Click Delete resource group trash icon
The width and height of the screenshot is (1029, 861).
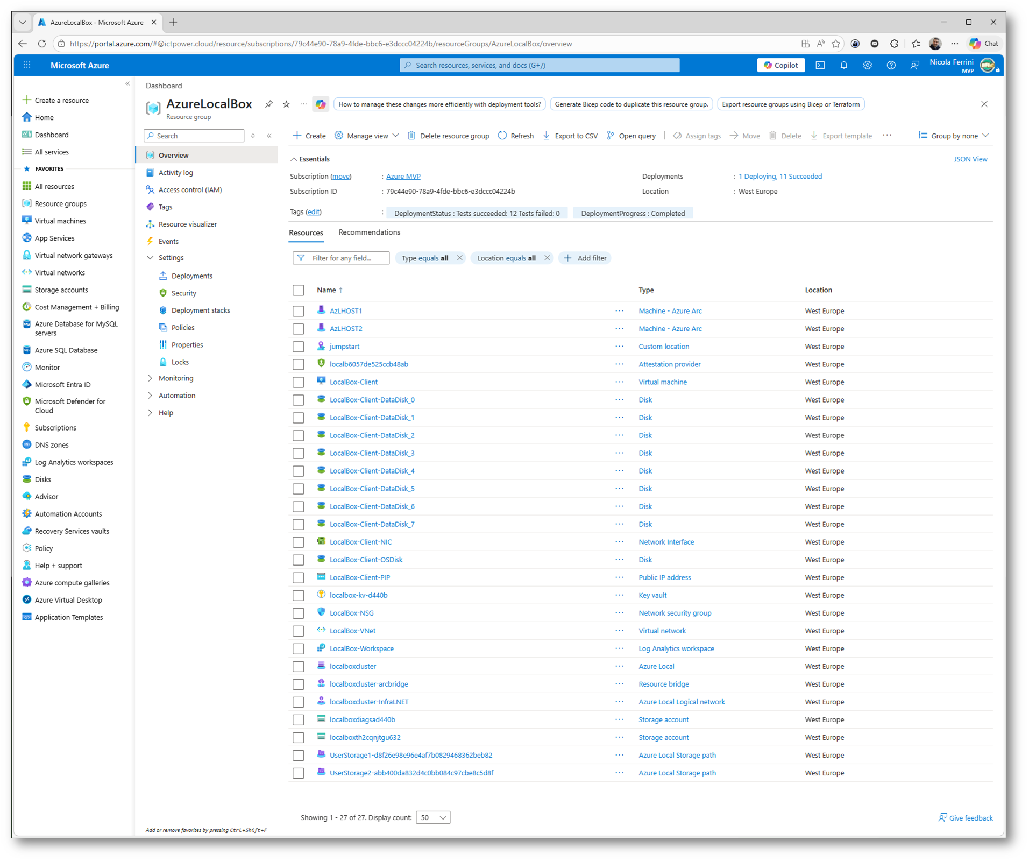coord(411,136)
